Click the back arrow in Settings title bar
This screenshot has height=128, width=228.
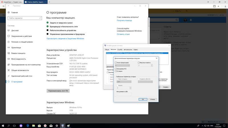(x=9, y=6)
